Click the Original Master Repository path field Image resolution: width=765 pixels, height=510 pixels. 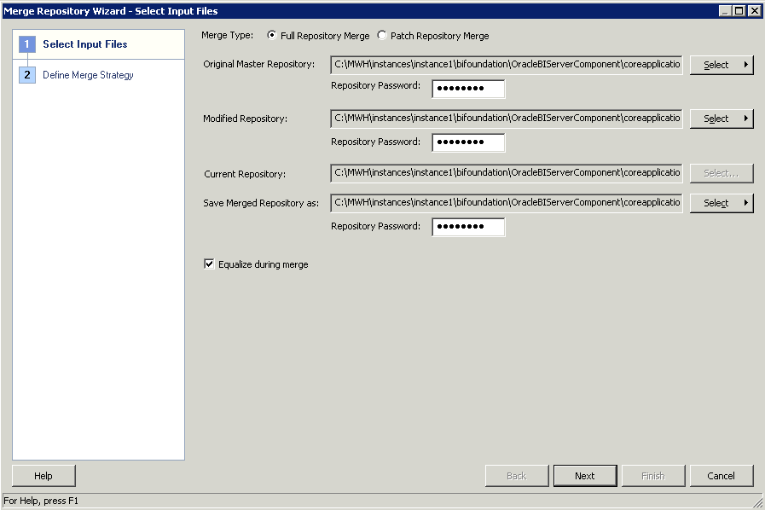(507, 65)
